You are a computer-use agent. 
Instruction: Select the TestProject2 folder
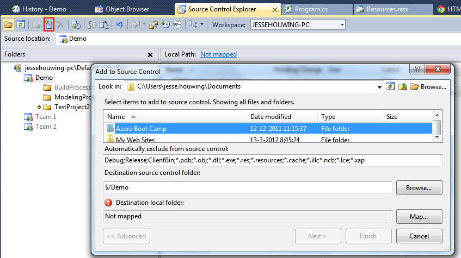point(72,107)
